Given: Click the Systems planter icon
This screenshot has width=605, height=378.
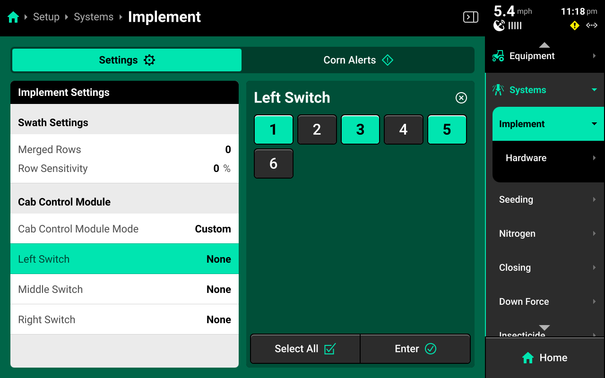Looking at the screenshot, I should 498,90.
